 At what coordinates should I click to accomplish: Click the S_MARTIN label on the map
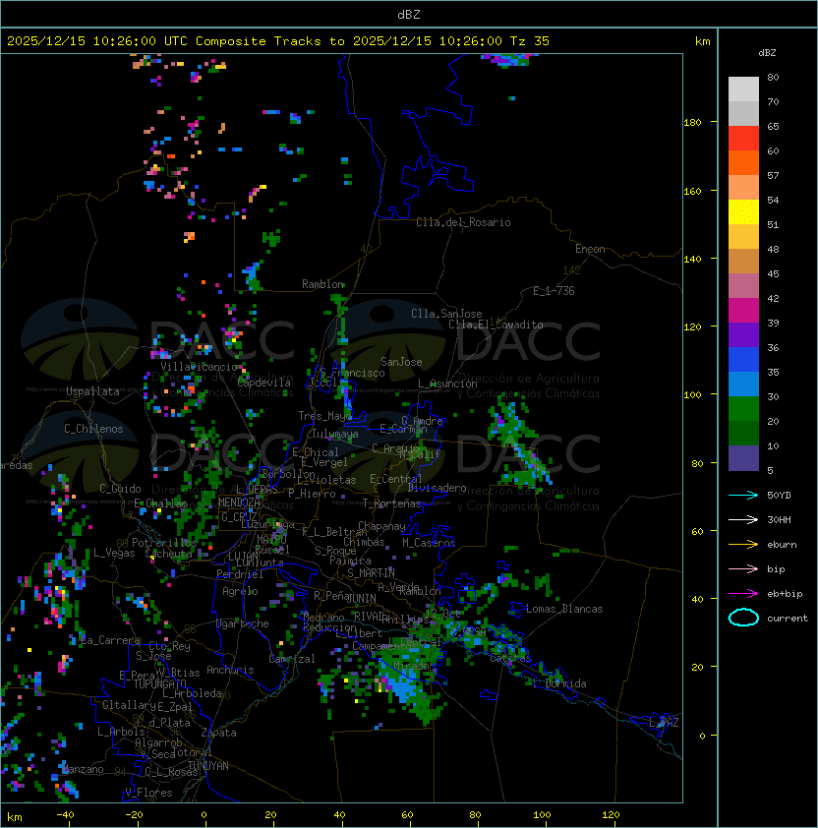[x=371, y=573]
